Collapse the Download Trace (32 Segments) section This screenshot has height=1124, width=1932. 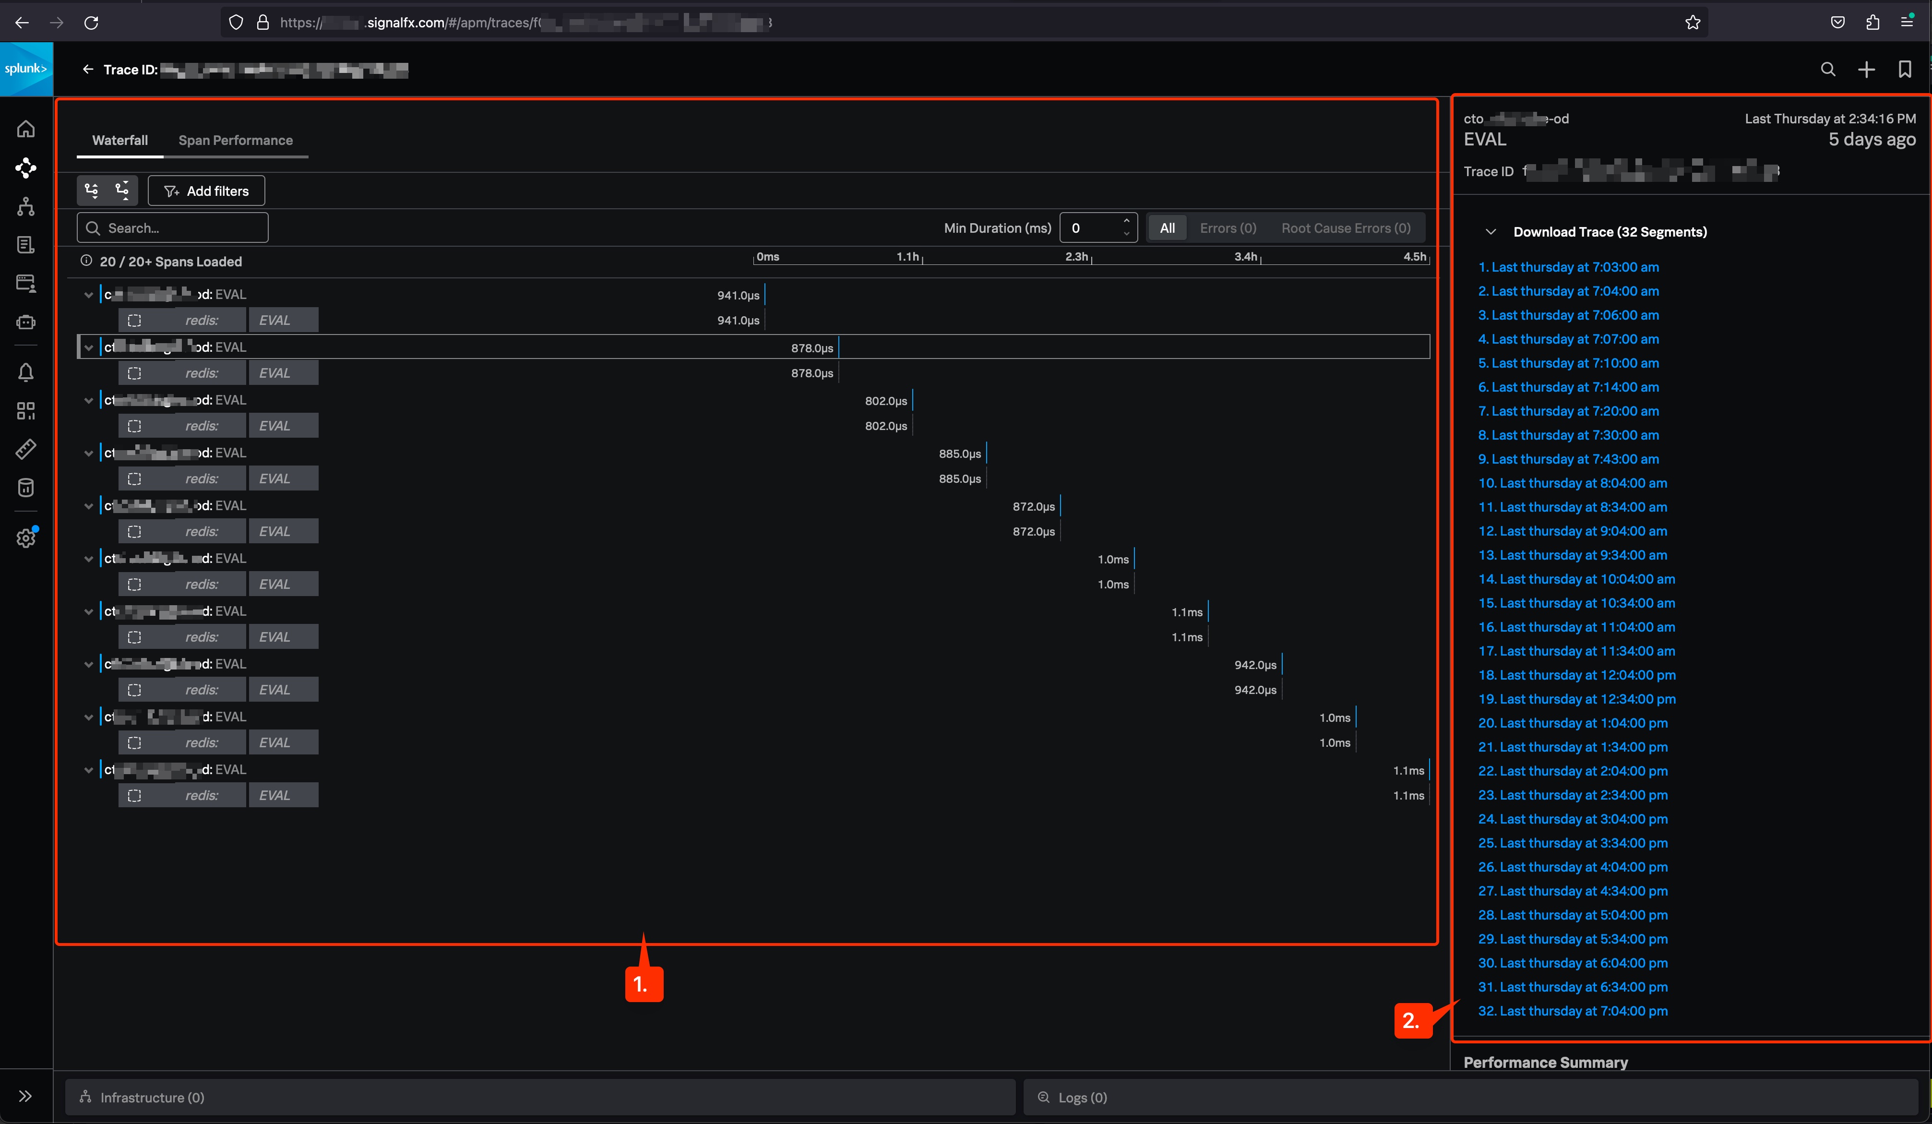[1492, 231]
